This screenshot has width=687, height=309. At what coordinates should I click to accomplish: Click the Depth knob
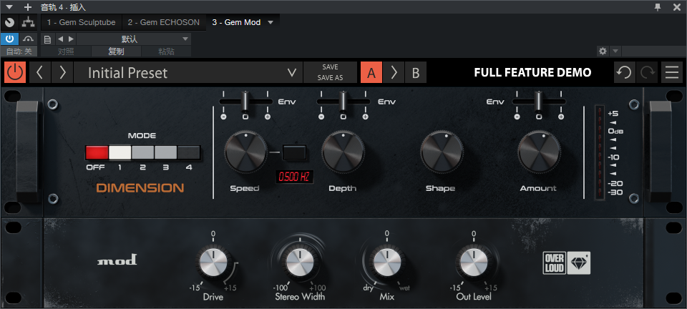coord(343,152)
